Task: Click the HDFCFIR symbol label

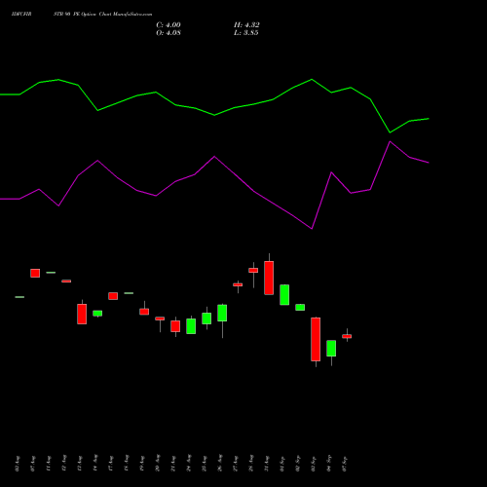Action: pyautogui.click(x=21, y=15)
